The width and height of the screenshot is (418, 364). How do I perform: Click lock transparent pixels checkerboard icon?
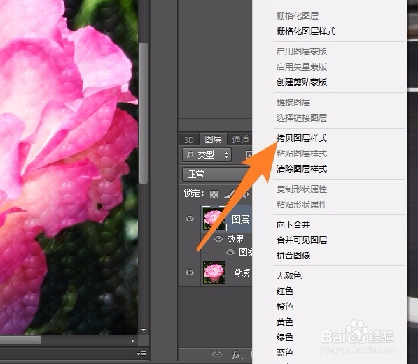(x=214, y=194)
